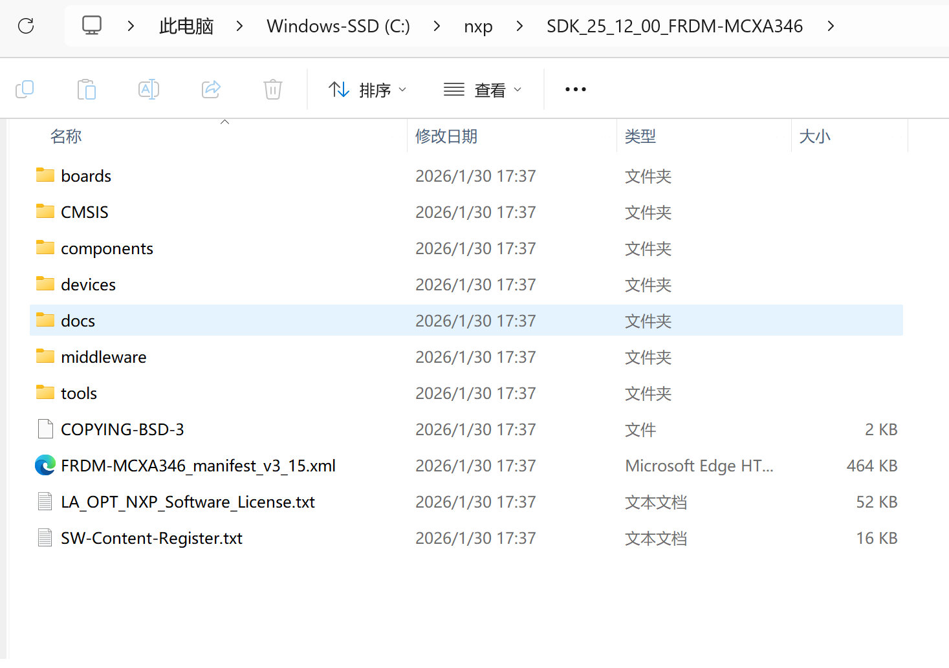Open the boards folder
The width and height of the screenshot is (949, 668).
point(85,175)
